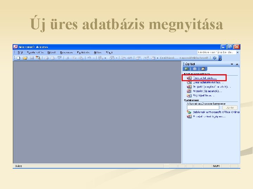Screen dimensions: 253x189
Task: Click the Paste clipboard icon
Action: [x=81, y=58]
